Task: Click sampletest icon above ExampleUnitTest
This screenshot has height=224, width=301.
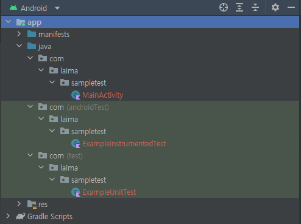Action: pyautogui.click(x=65, y=180)
